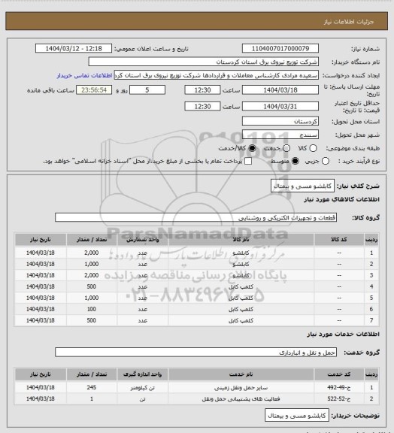The image size is (394, 433).
Task: Click service code ح-49-492
Action: pos(339,387)
